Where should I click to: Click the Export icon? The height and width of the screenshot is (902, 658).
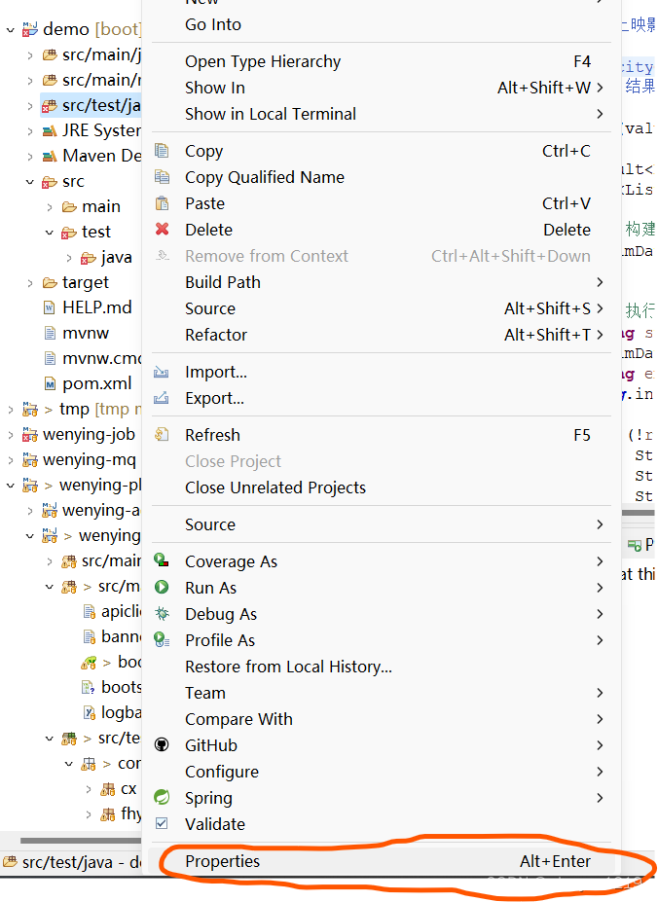(162, 398)
